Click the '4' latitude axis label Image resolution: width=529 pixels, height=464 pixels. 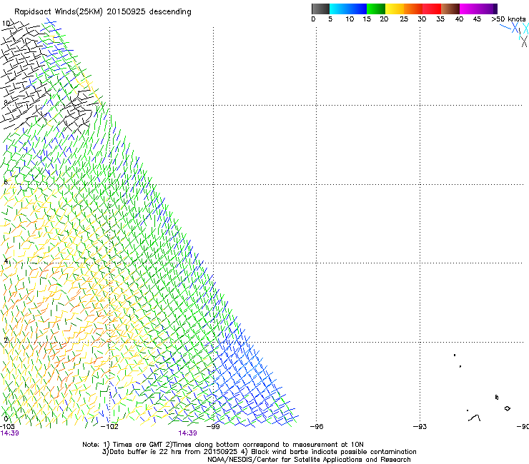click(x=6, y=261)
